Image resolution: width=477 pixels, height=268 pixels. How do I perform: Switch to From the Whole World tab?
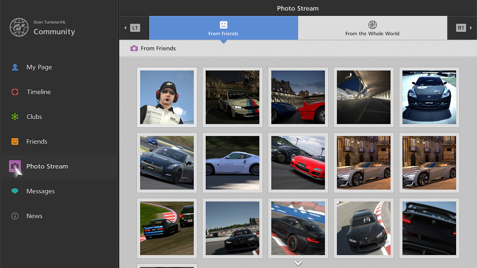(x=372, y=28)
